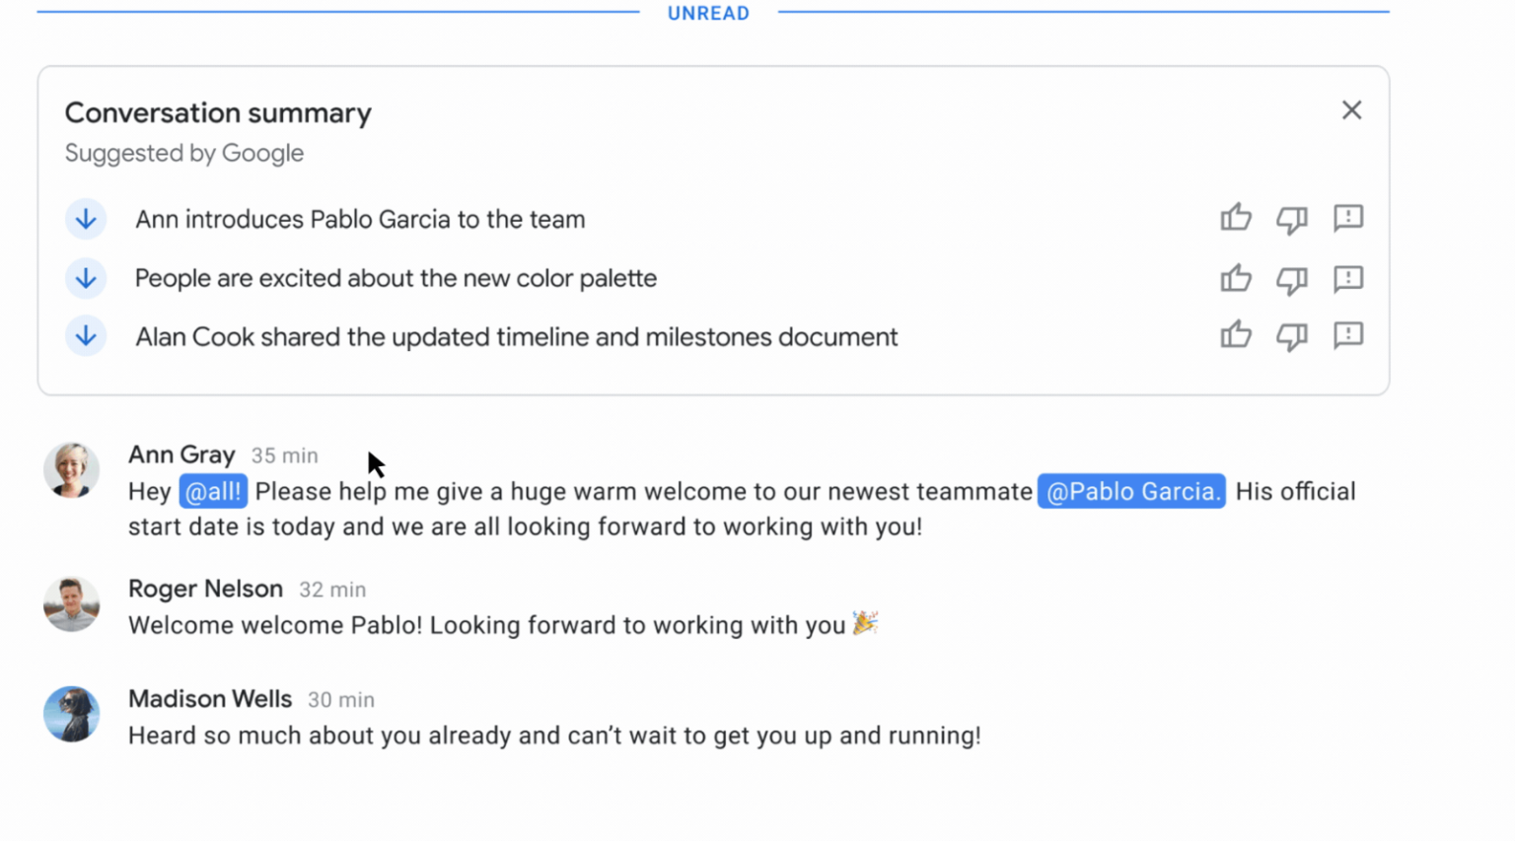Viewport: 1515px width, 841px height.
Task: Click thumbs up on the timeline document summary
Action: pos(1236,335)
